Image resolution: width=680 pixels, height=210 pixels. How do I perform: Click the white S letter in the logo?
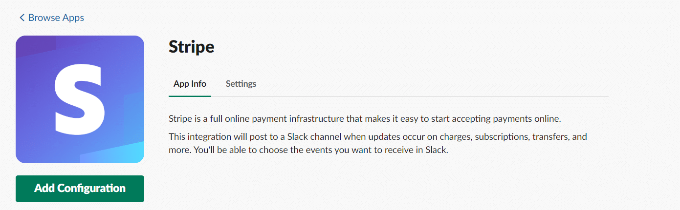[79, 99]
